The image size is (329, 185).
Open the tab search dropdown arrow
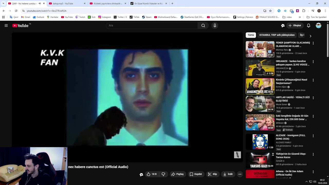coord(3,4)
